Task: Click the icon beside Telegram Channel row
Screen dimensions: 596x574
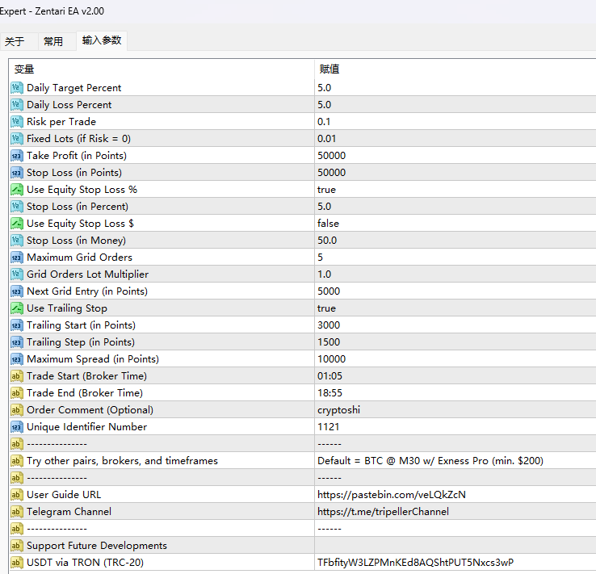Action: [17, 511]
